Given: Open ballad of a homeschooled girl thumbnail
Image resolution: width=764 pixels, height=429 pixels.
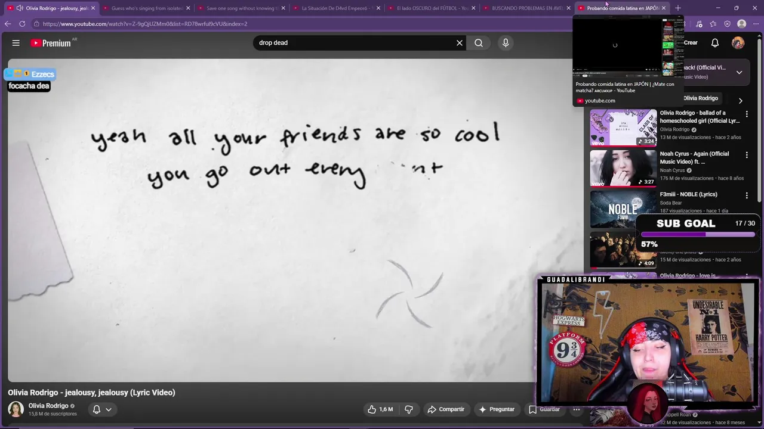Looking at the screenshot, I should 623,128.
